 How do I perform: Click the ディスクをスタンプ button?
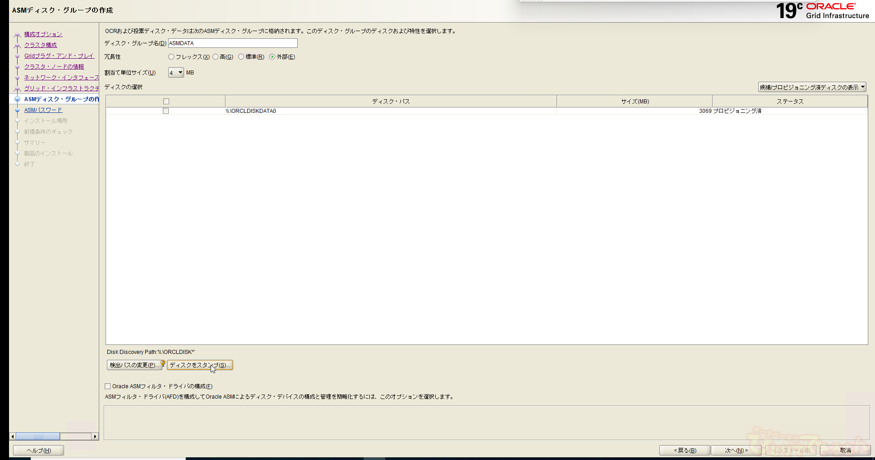pos(200,365)
